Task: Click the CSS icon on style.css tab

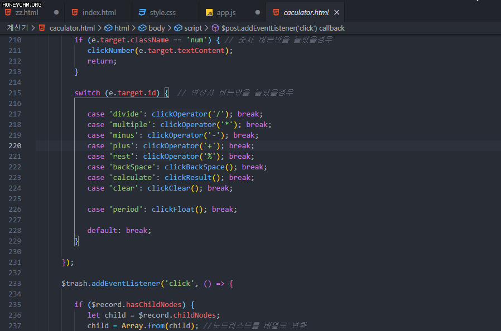Action: pyautogui.click(x=142, y=12)
